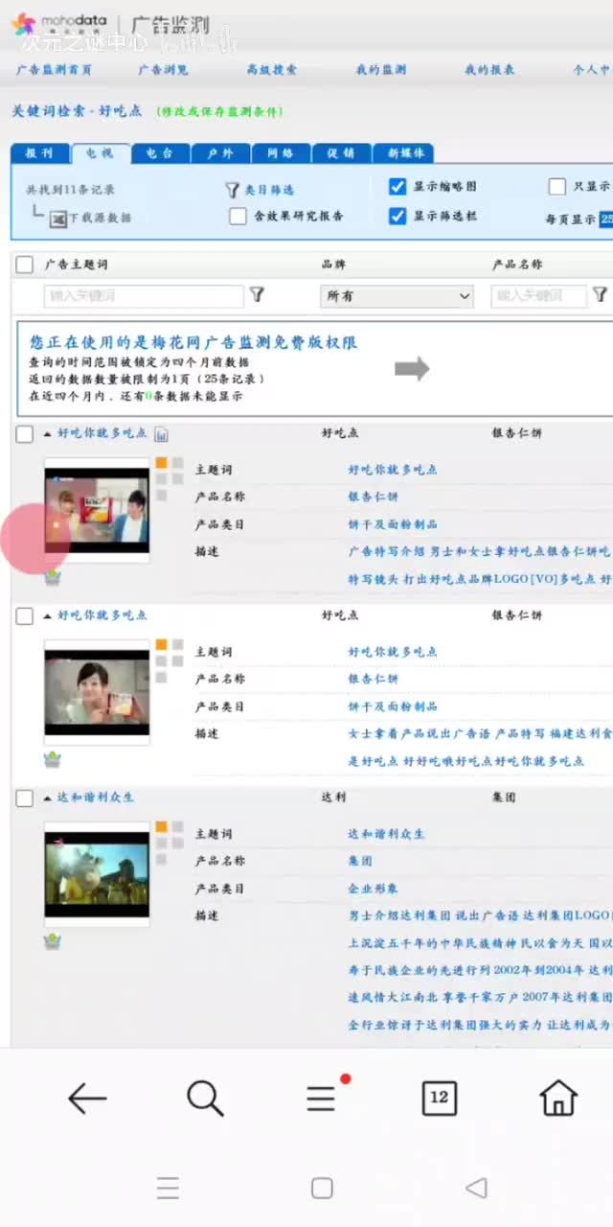Click orange square beside the 达利谐利众生 thumbnail

[162, 827]
